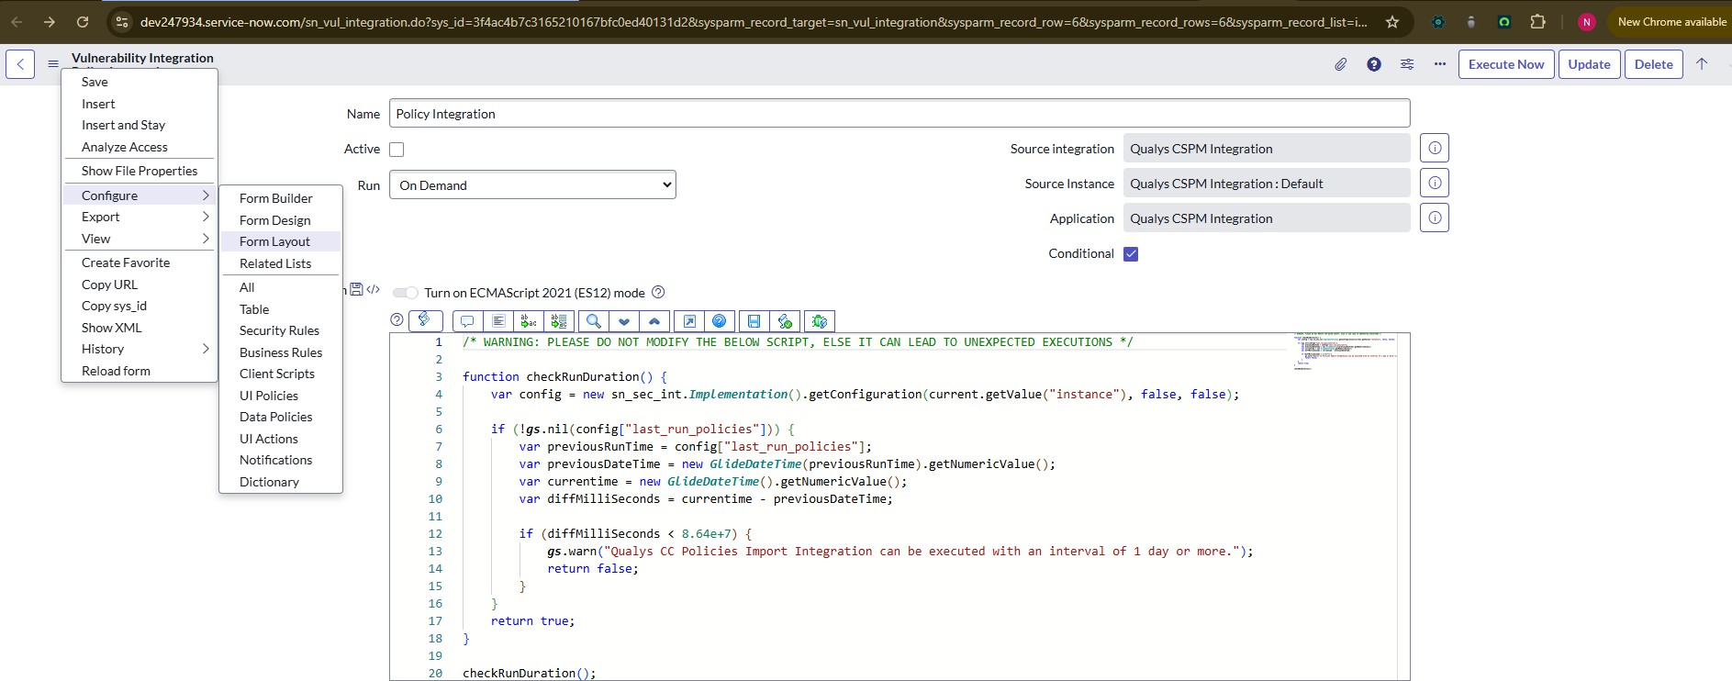Click the Name input field

(x=900, y=114)
